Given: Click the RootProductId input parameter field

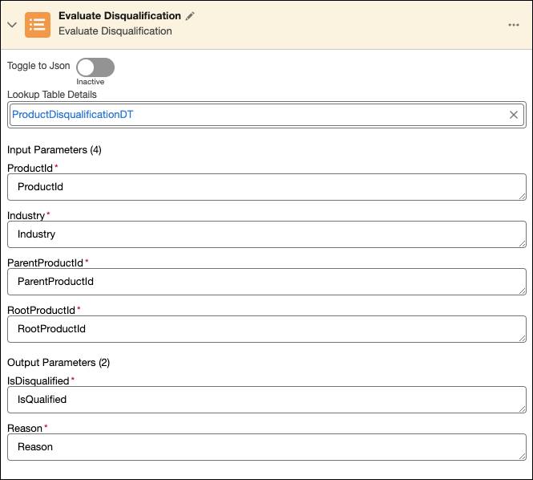Looking at the screenshot, I should point(266,329).
